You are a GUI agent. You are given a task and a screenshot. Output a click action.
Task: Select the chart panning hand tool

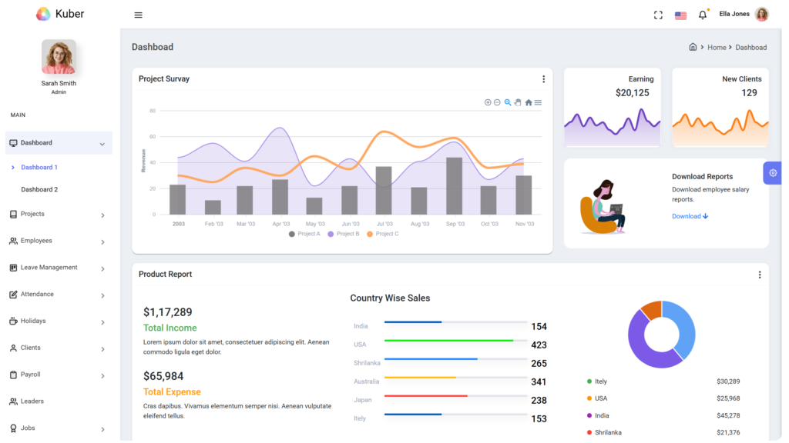click(x=518, y=102)
